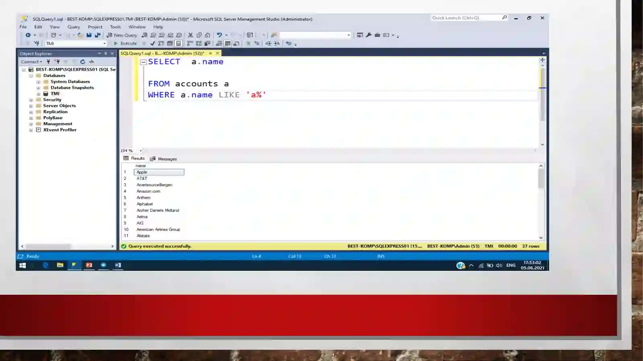Click the Increase Indent icon

pos(276,43)
